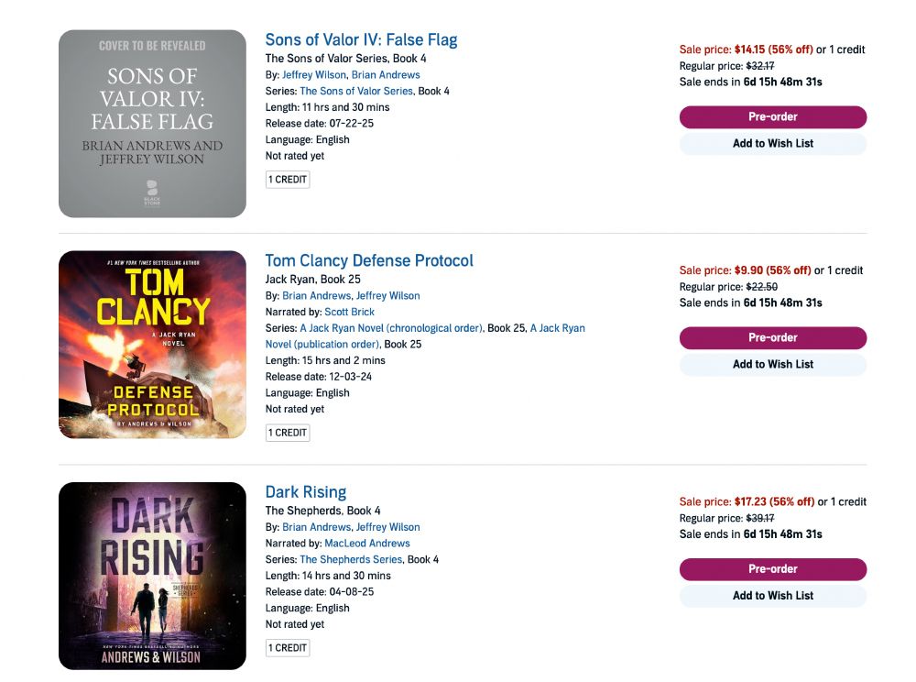Click the 1 CREDIT badge under Dark Rising
The height and width of the screenshot is (682, 916).
click(x=288, y=648)
